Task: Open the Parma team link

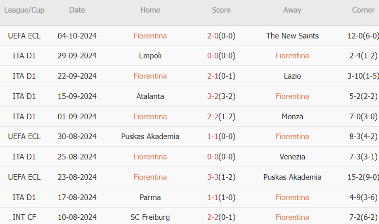Action: [150, 197]
